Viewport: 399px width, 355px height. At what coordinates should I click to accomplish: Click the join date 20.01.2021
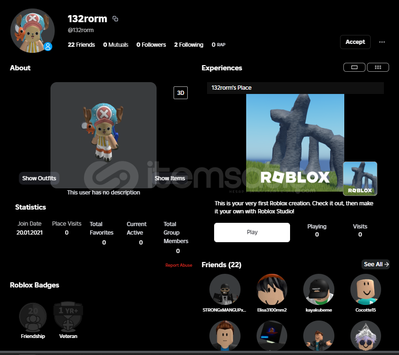(x=30, y=233)
